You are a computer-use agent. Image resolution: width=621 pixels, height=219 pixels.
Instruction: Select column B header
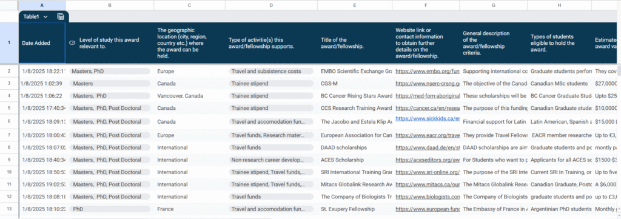[x=110, y=5]
